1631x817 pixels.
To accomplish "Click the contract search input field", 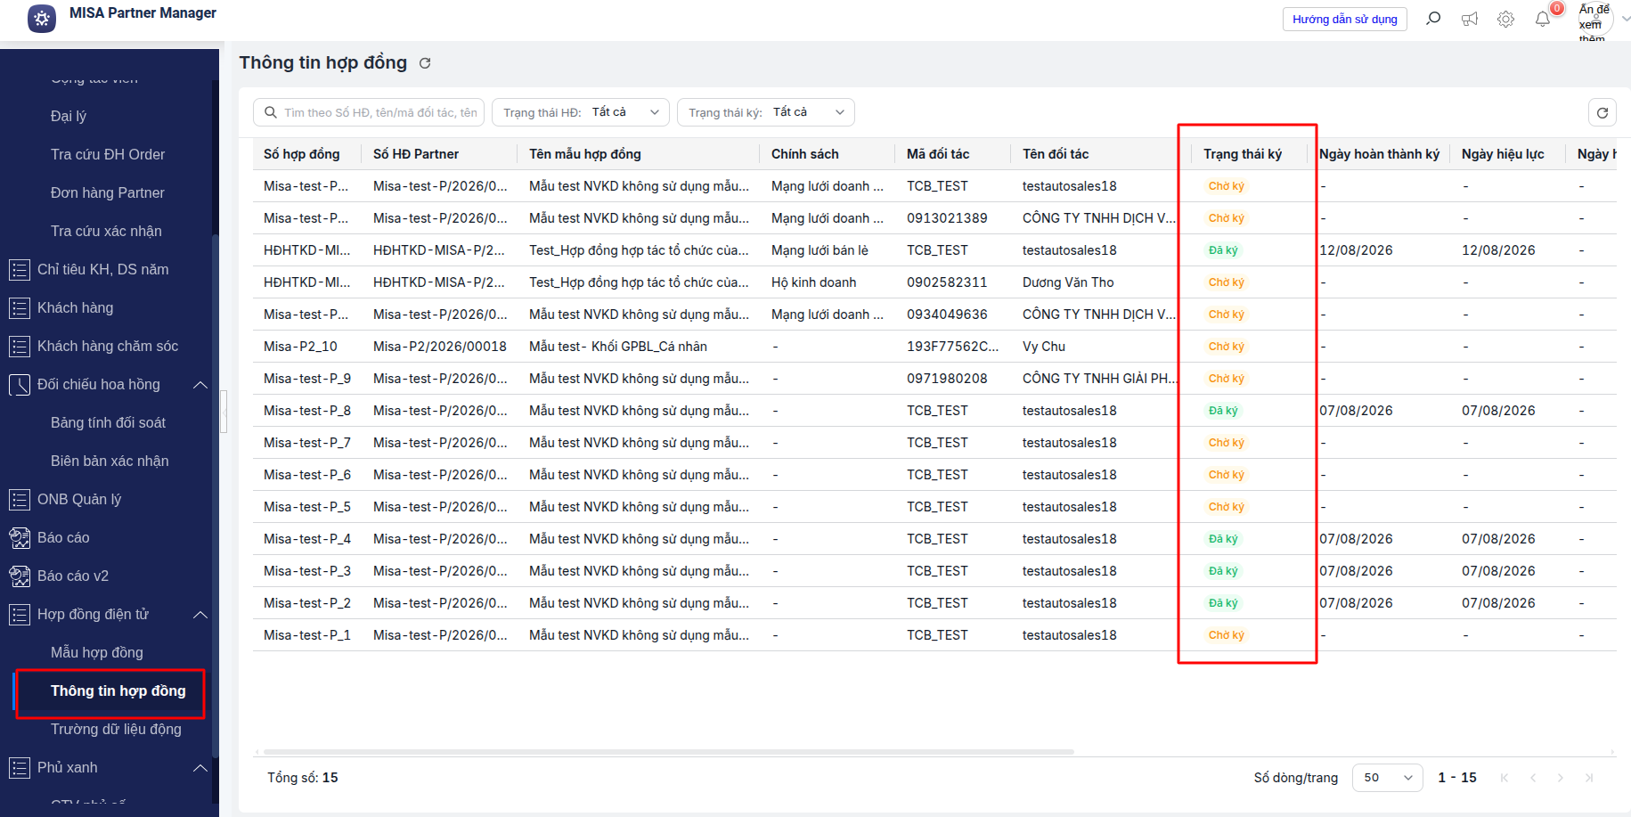I will [369, 112].
